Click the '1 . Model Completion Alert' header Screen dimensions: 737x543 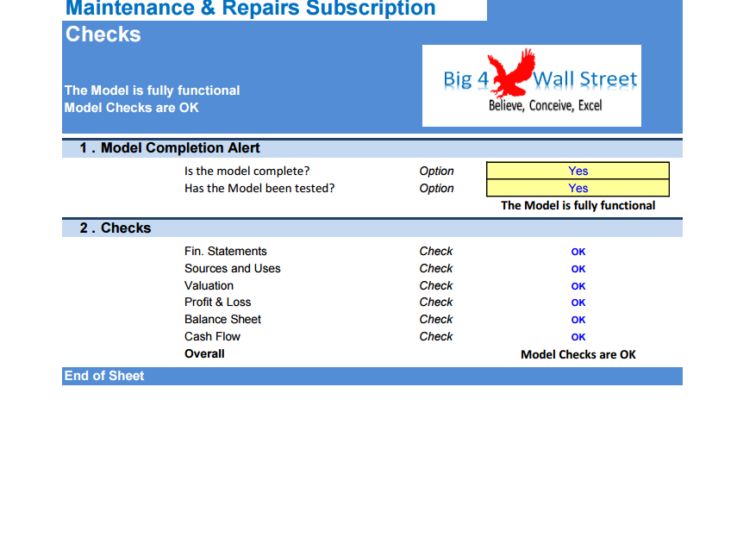pyautogui.click(x=372, y=148)
